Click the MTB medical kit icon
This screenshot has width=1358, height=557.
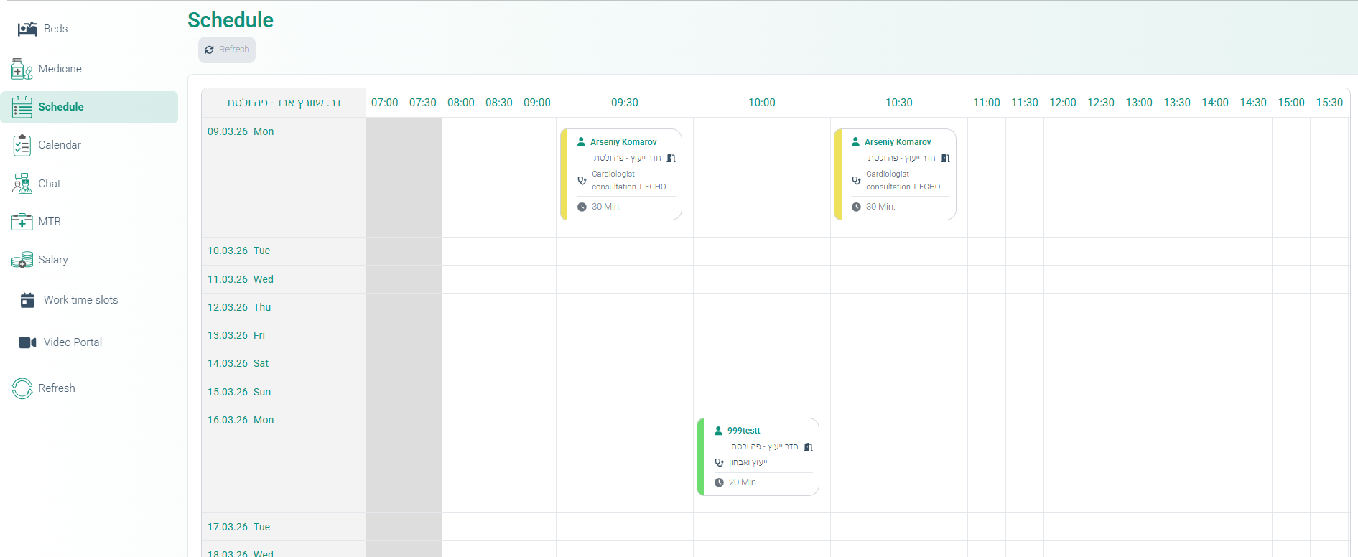22,222
